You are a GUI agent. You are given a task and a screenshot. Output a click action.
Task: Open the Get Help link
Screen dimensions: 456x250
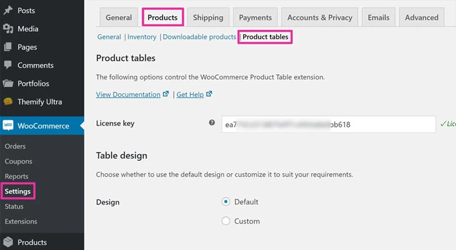(190, 94)
